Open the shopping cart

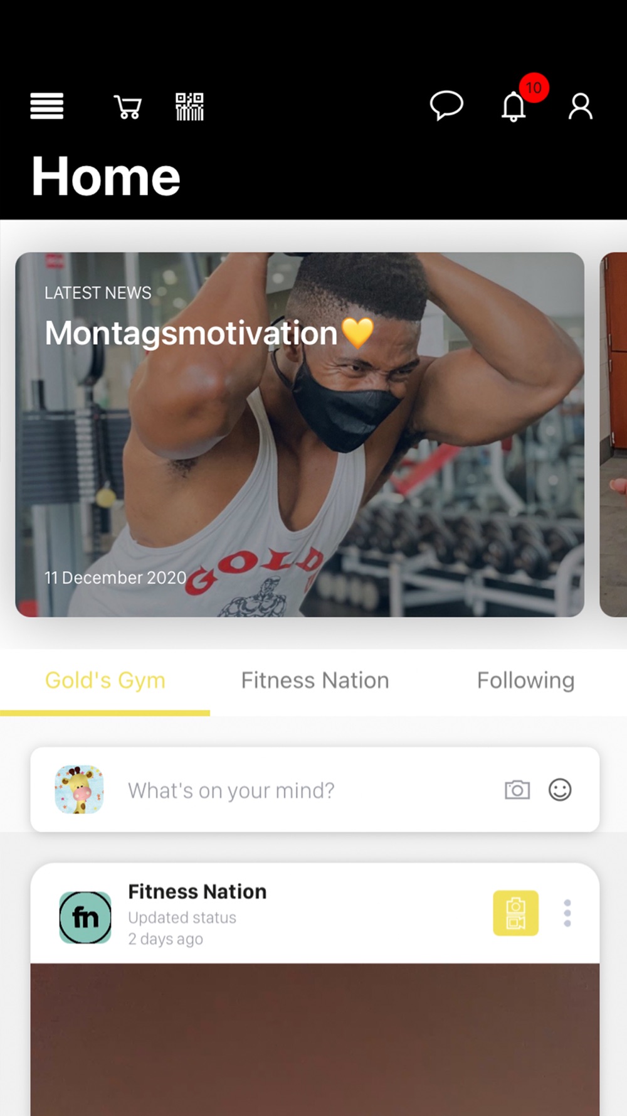tap(128, 107)
